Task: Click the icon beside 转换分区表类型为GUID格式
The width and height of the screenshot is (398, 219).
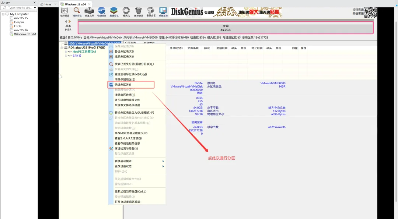Action: 111,113
